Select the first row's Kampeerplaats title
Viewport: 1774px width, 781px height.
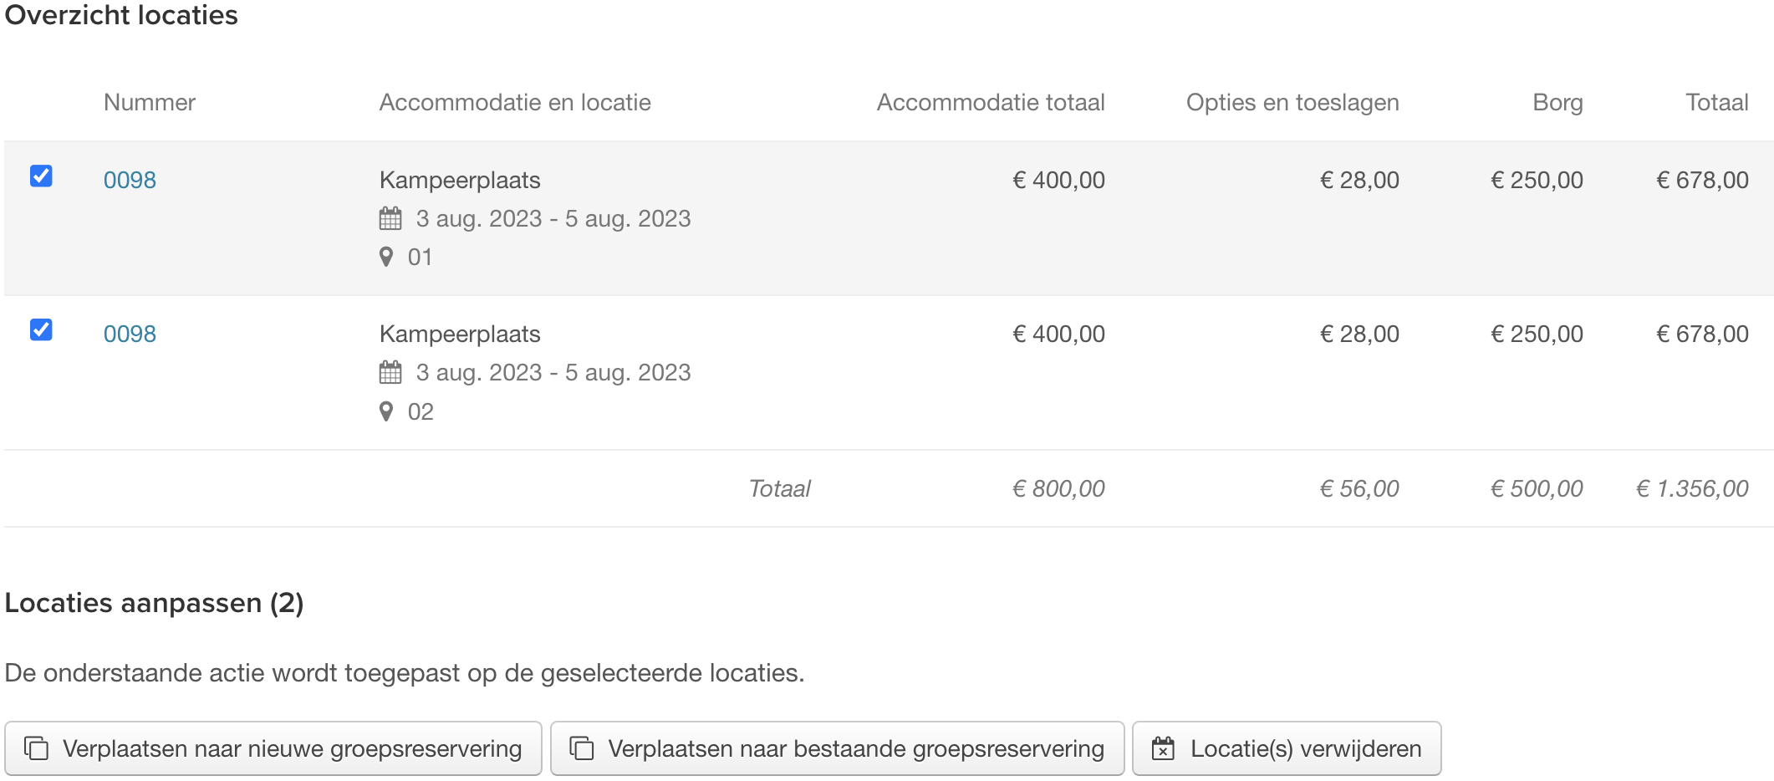click(460, 180)
